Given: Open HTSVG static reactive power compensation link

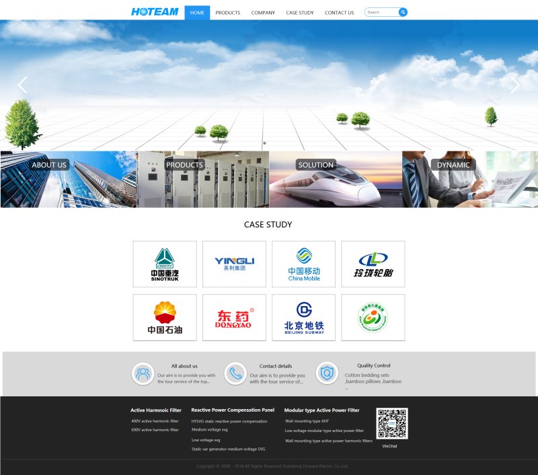Looking at the screenshot, I should point(229,421).
